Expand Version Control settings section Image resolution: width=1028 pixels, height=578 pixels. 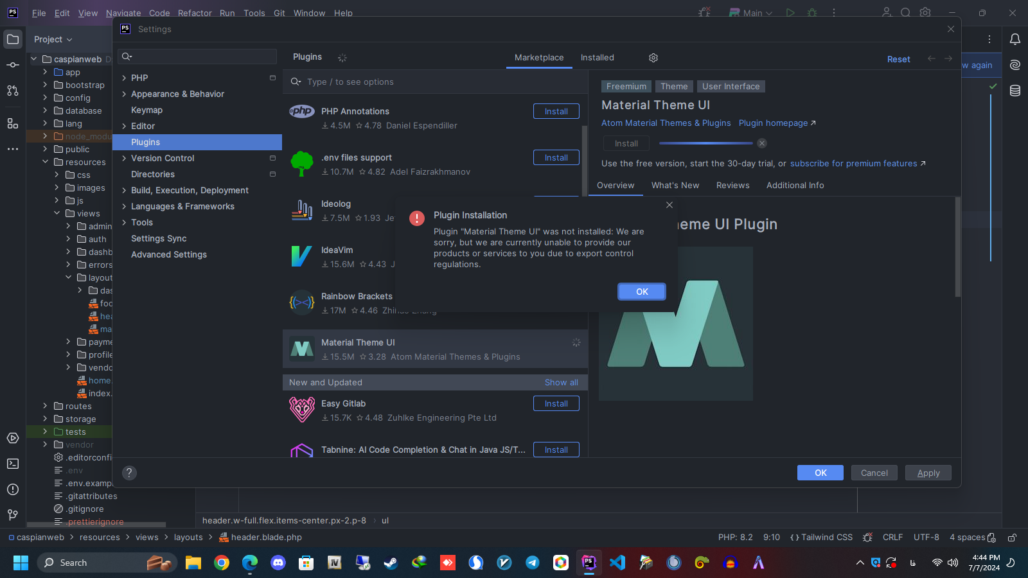tap(124, 158)
